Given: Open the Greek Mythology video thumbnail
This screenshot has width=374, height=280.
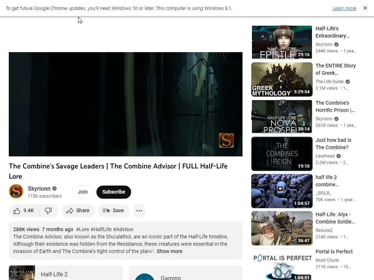Looking at the screenshot, I should [282, 79].
